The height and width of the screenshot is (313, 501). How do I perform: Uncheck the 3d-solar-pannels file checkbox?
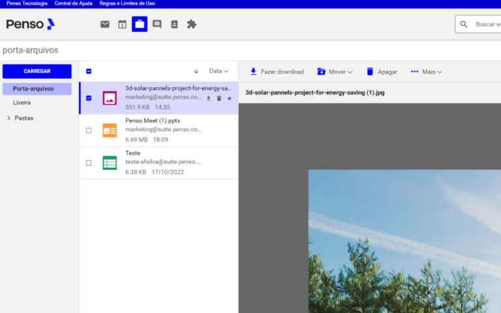pyautogui.click(x=89, y=98)
